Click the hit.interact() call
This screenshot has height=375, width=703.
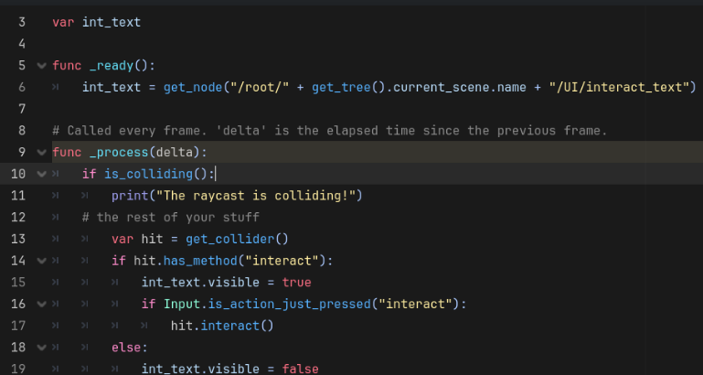[x=222, y=326]
